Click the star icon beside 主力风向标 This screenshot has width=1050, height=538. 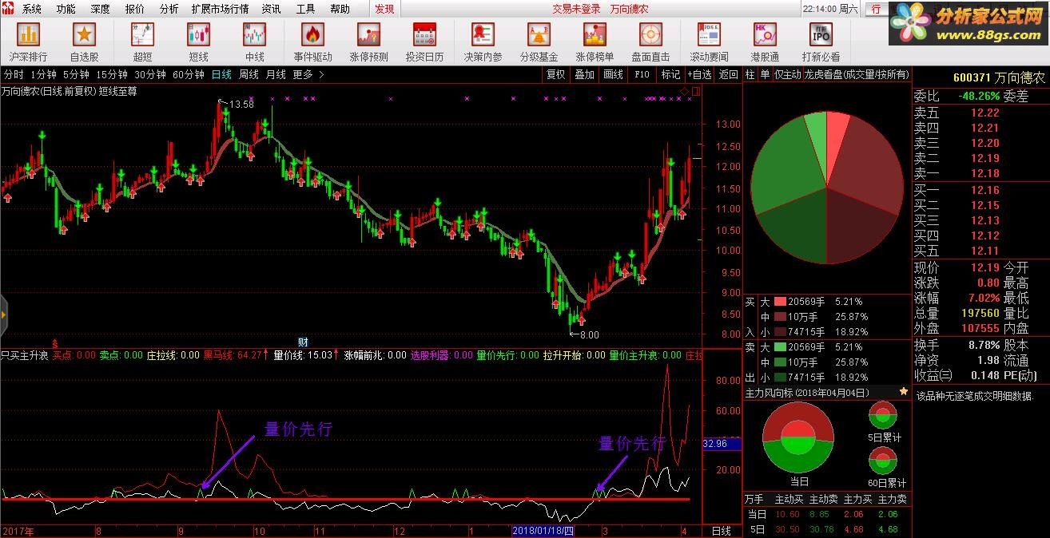point(904,392)
